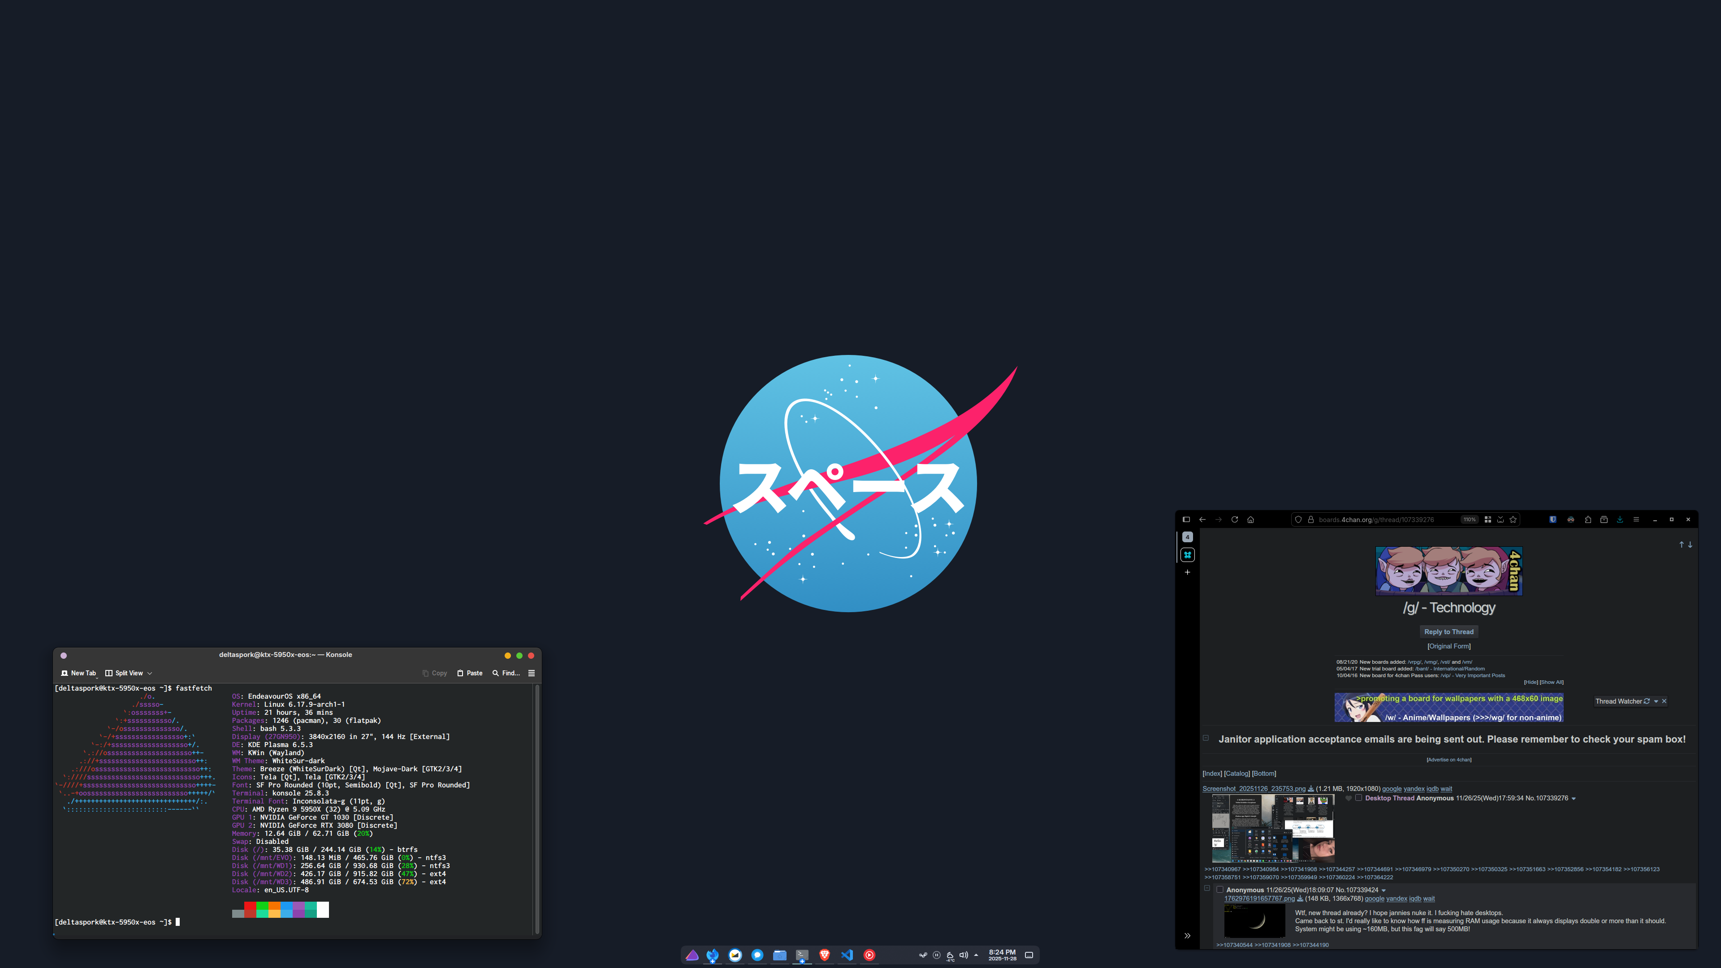The height and width of the screenshot is (968, 1721).
Task: Collapse the janitor announcement toggle
Action: pyautogui.click(x=1206, y=738)
